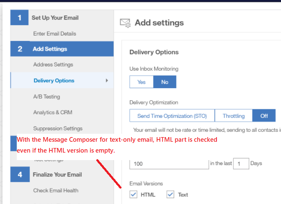Open Finalize Your Email section
Image resolution: width=281 pixels, height=204 pixels.
coord(57,175)
